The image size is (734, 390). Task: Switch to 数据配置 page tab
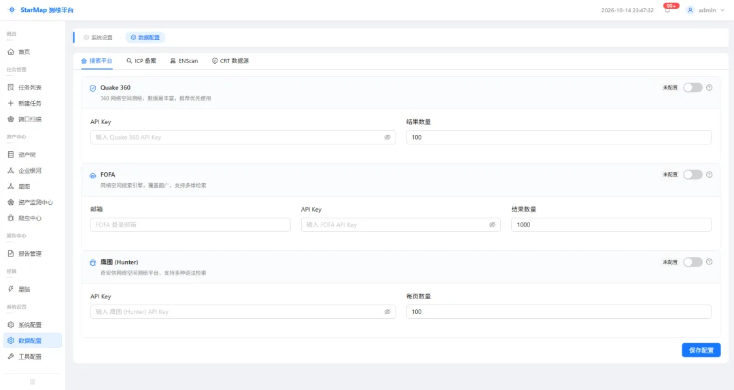[145, 37]
